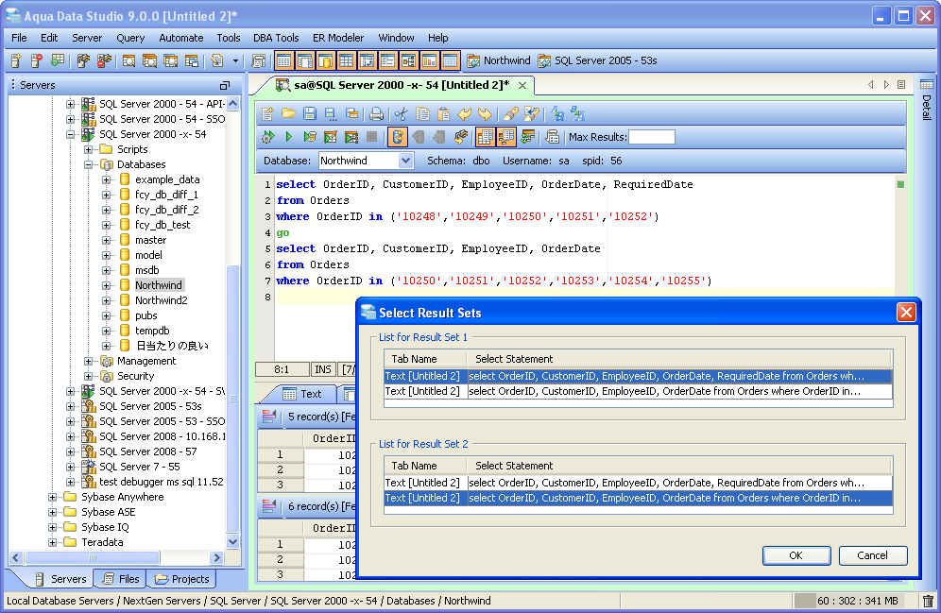Click the Redo arrow icon

(485, 113)
